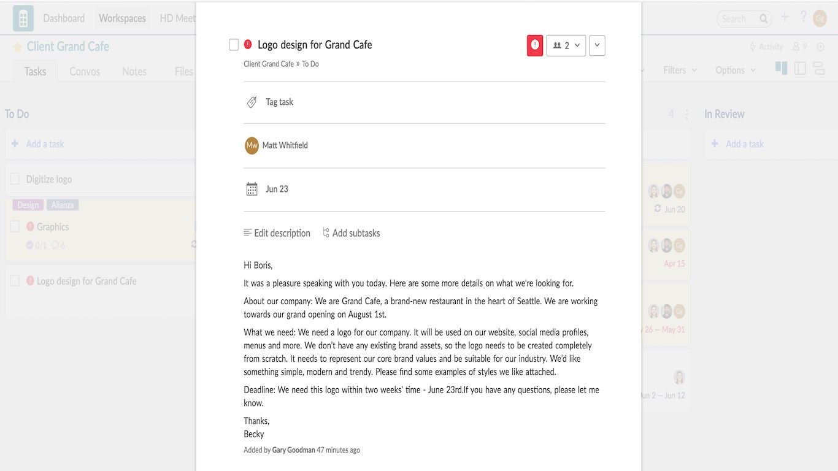Check the Digitize logo task checkbox
This screenshot has height=471, width=838.
pos(15,179)
